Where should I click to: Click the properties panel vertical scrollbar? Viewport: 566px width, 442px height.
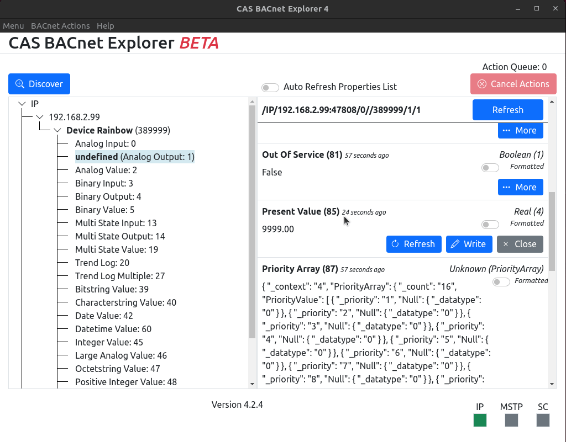click(x=552, y=231)
